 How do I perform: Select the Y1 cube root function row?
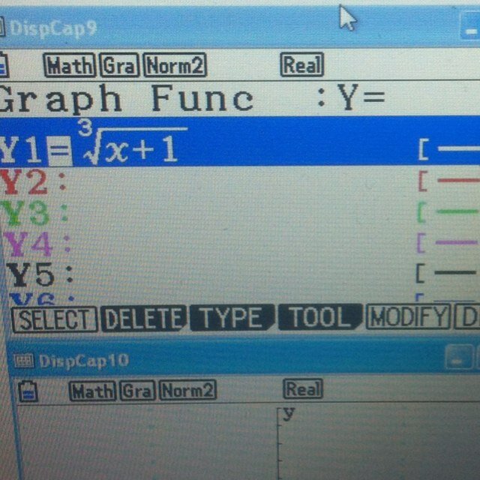pyautogui.click(x=240, y=142)
